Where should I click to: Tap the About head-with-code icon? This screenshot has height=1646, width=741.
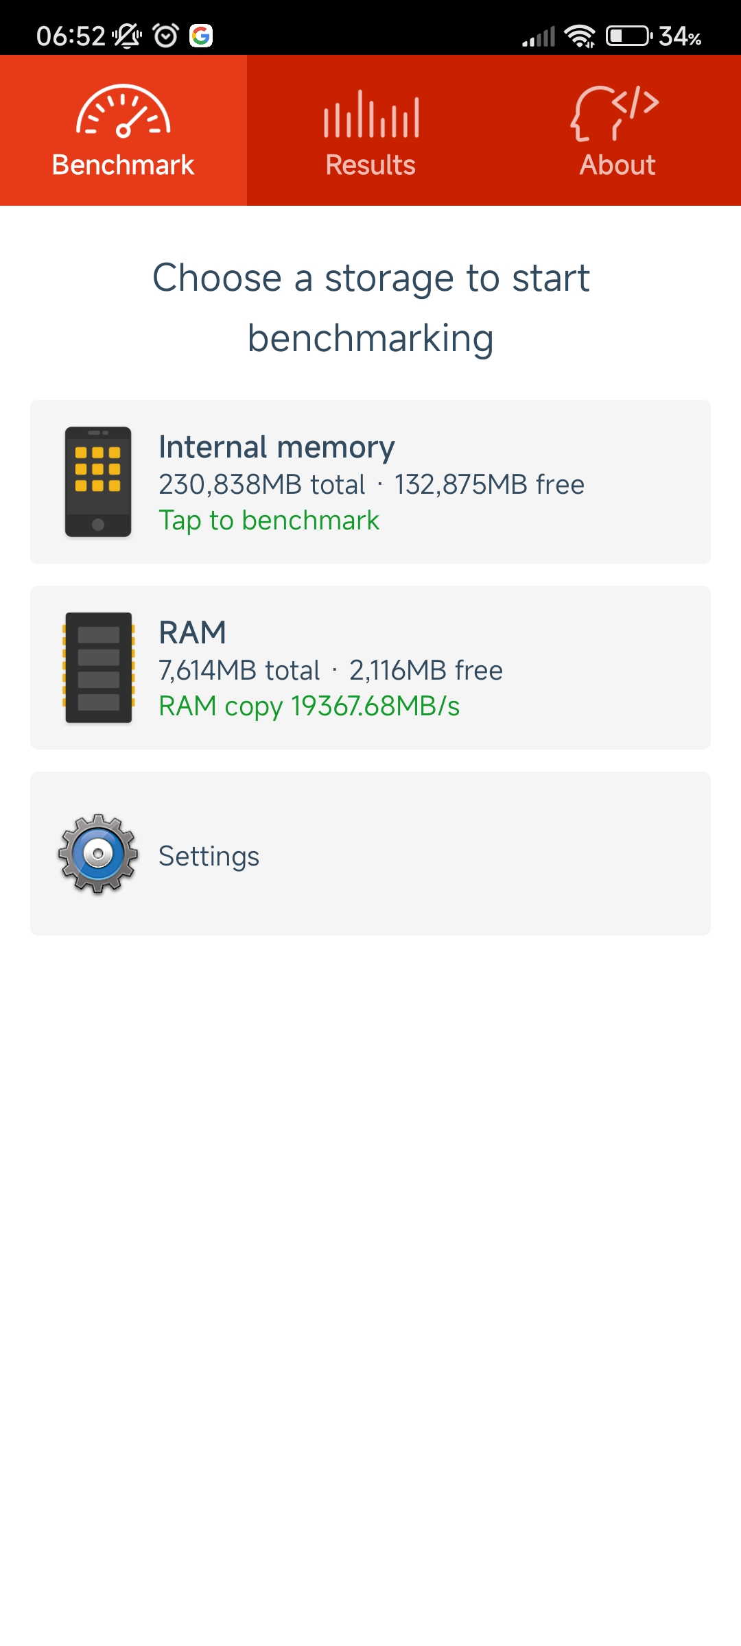point(615,113)
